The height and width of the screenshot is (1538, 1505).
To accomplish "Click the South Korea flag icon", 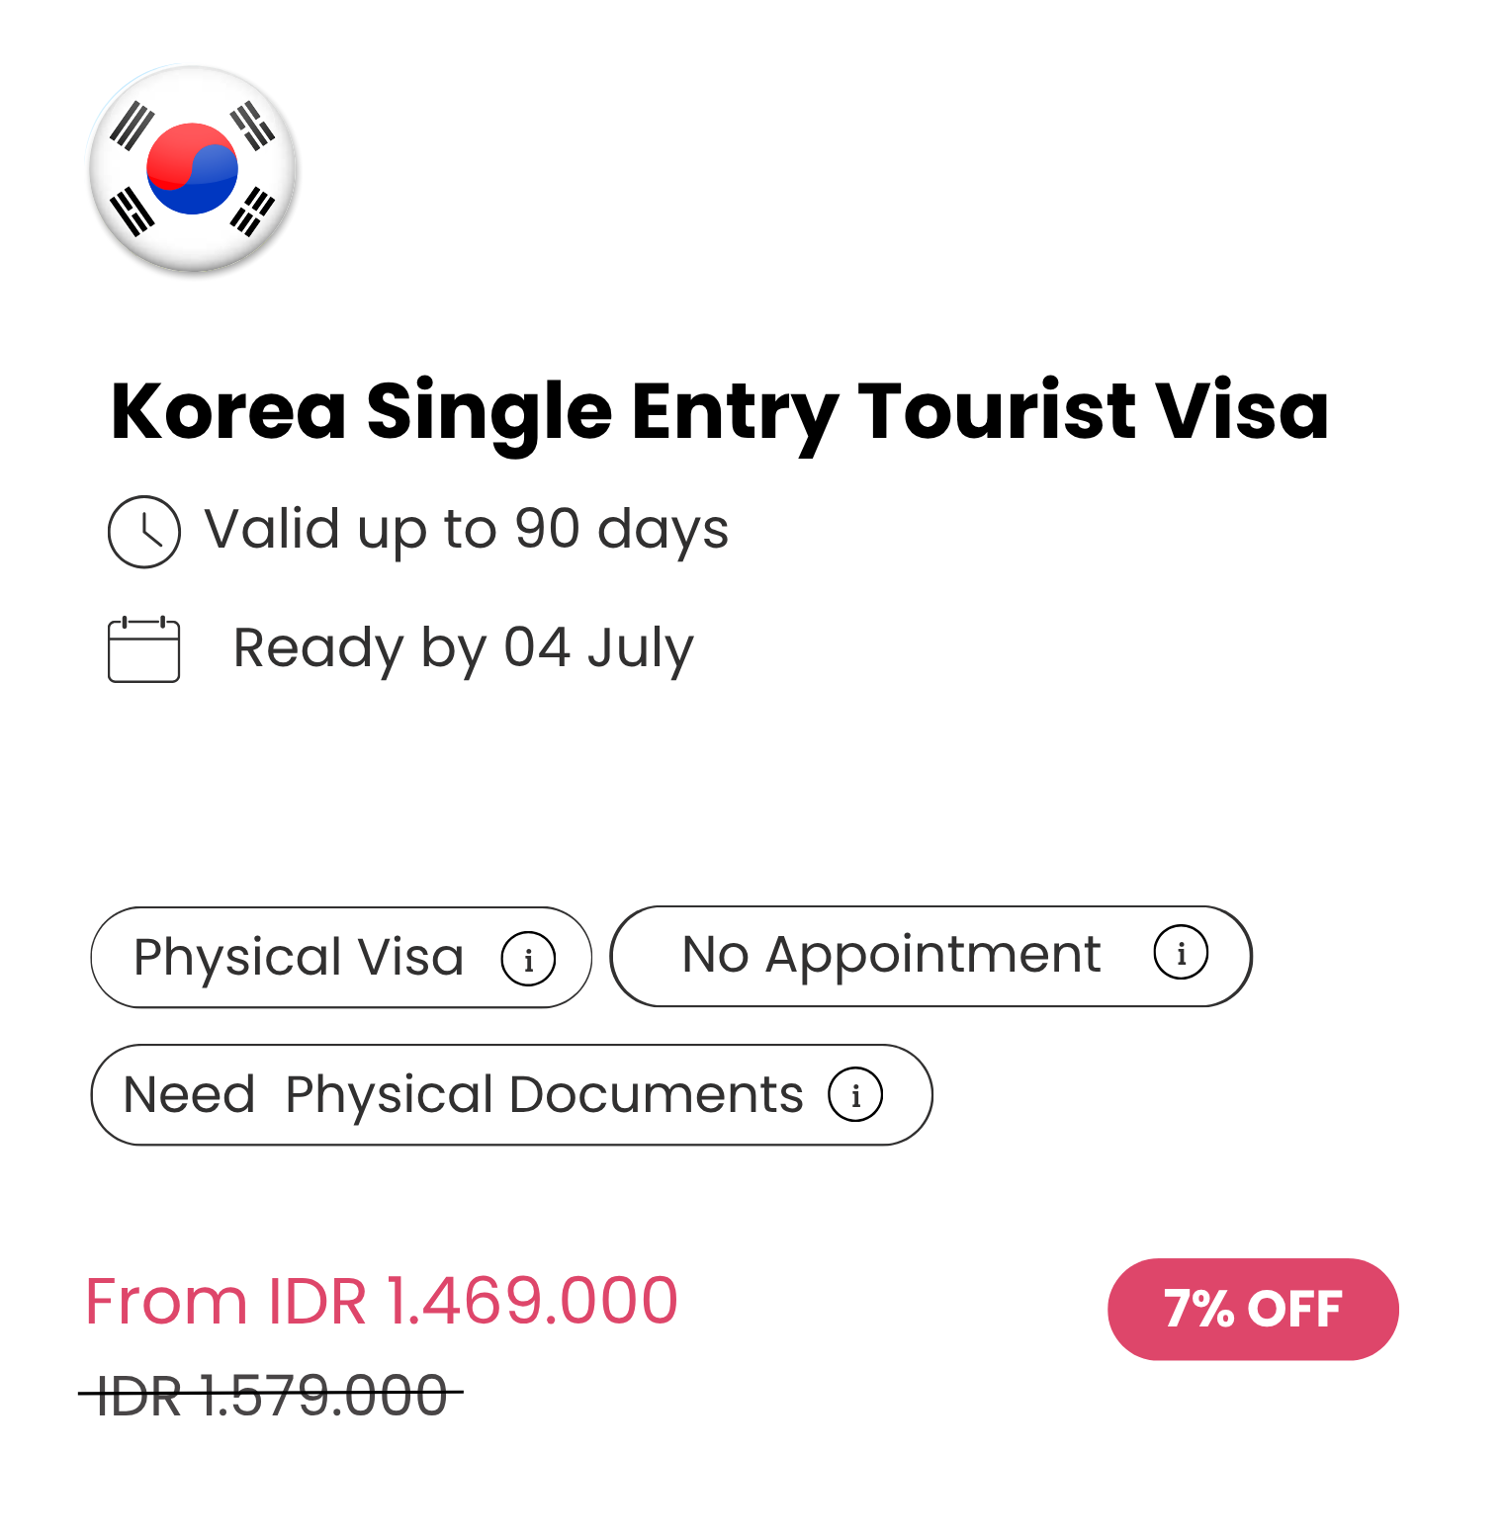I will pos(193,169).
